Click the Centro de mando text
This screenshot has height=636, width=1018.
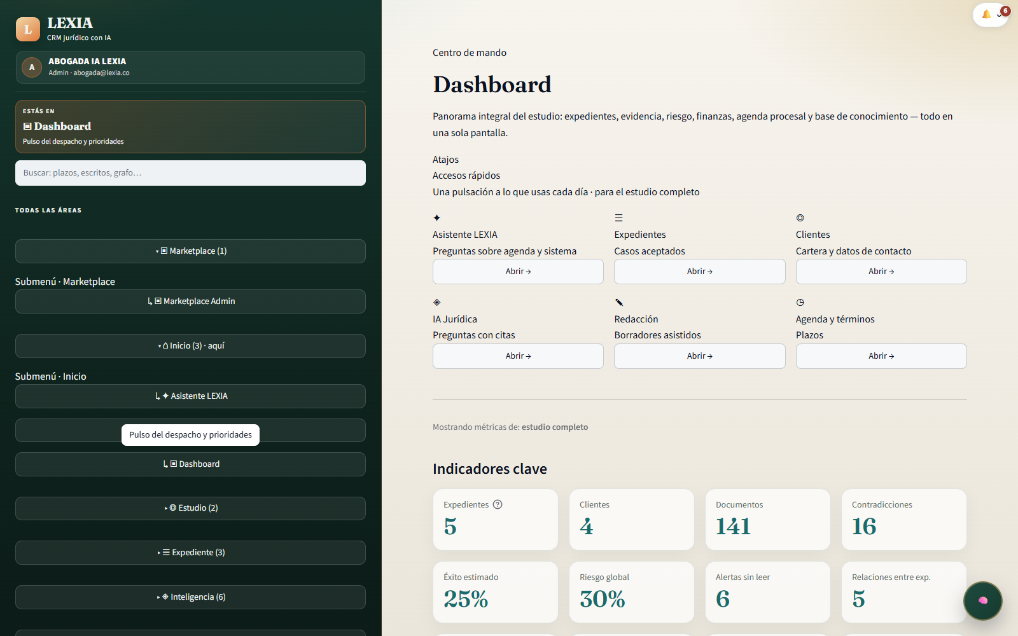click(470, 53)
